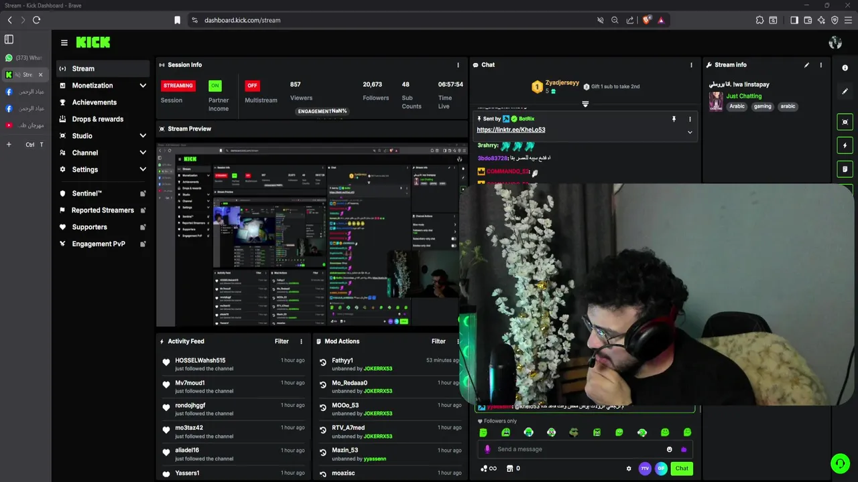Open Stream info panel three-dot menu
Viewport: 858px width, 482px height.
(x=820, y=65)
